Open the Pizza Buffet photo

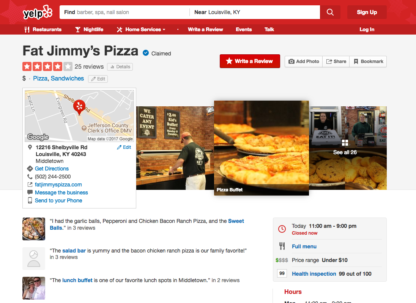coord(261,148)
